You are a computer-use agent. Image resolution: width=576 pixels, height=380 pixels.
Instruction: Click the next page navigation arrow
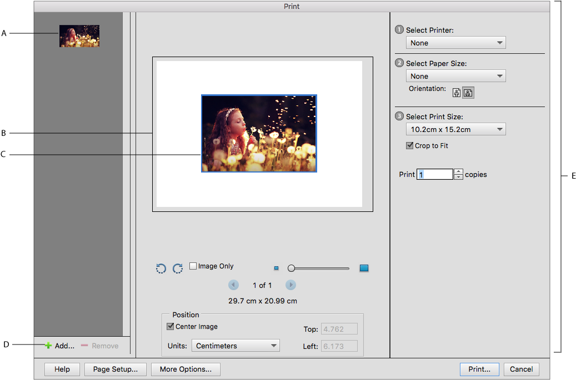click(290, 285)
